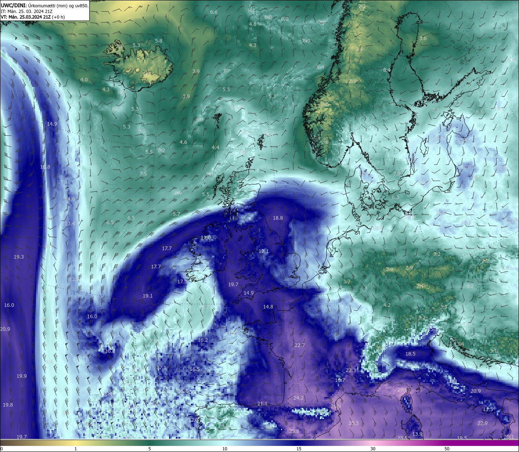
Task: Click the 3.7 value label on the map
Action: [347, 281]
